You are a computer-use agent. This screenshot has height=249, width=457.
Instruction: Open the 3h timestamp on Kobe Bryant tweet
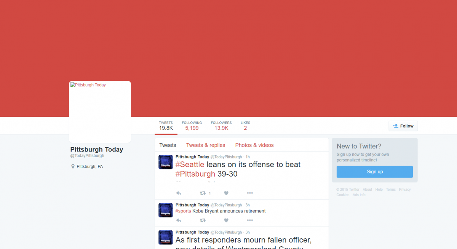tap(248, 205)
